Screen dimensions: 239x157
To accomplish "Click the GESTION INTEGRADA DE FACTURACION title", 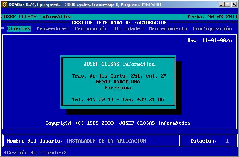I will 119,23.
